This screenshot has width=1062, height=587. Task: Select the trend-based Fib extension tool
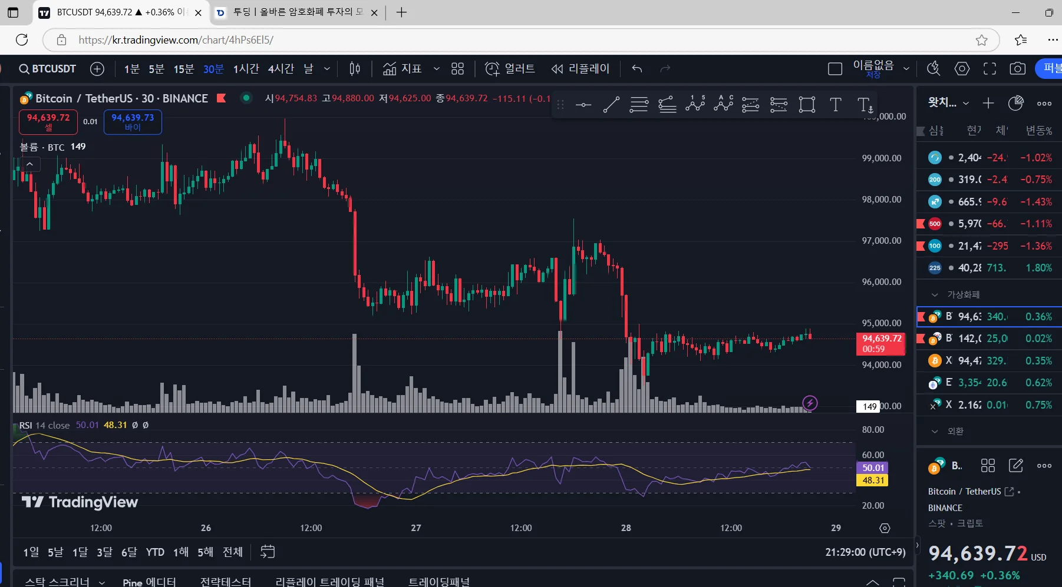tap(667, 105)
